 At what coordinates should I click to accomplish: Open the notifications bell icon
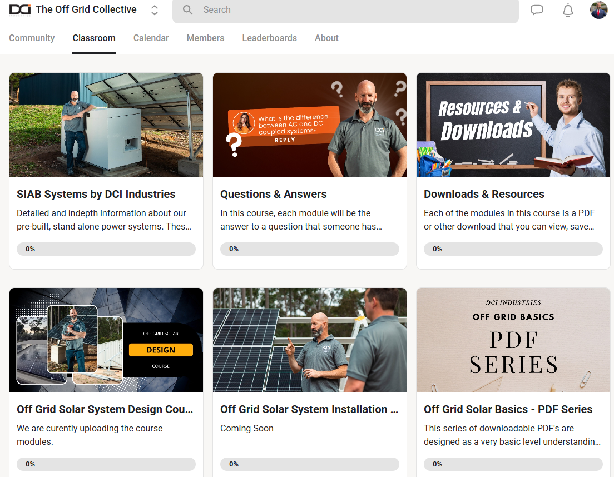[x=568, y=9]
